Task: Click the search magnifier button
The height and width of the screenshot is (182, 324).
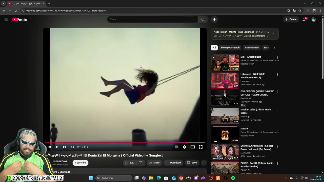Action: coord(203,19)
